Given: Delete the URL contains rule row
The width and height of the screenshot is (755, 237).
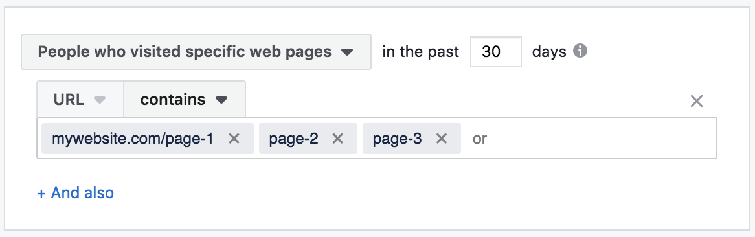Looking at the screenshot, I should tap(697, 101).
